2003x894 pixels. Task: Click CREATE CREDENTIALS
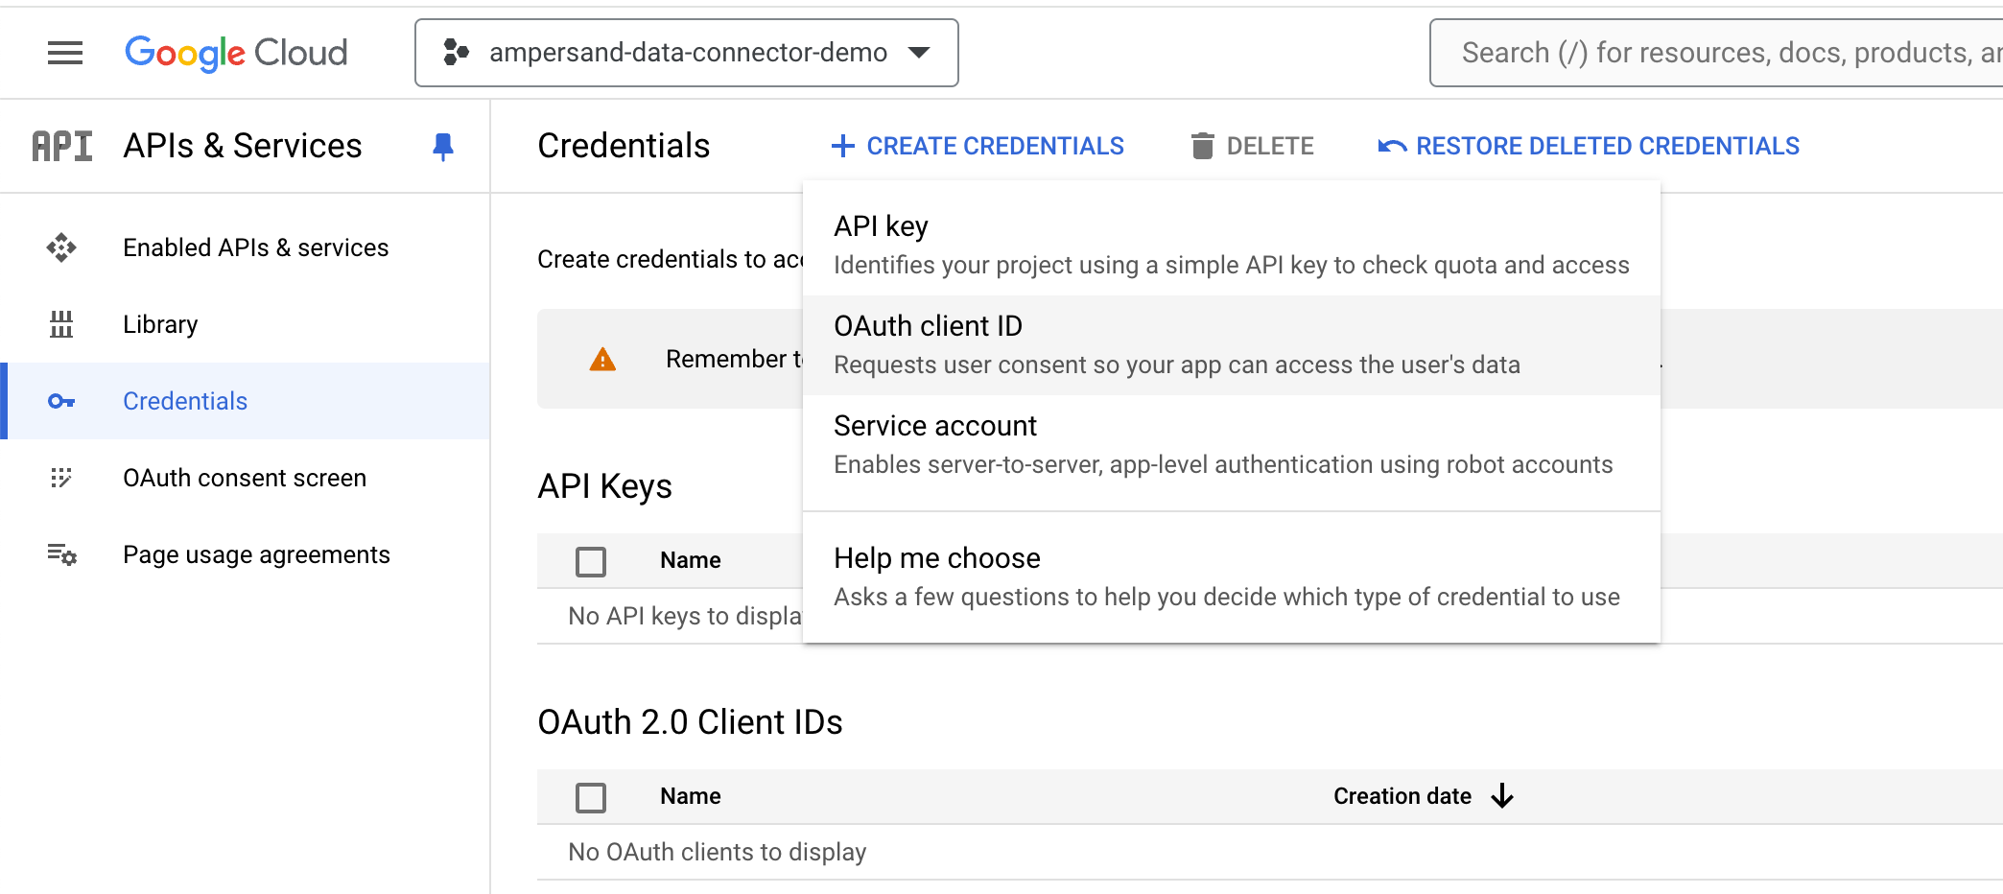[978, 145]
